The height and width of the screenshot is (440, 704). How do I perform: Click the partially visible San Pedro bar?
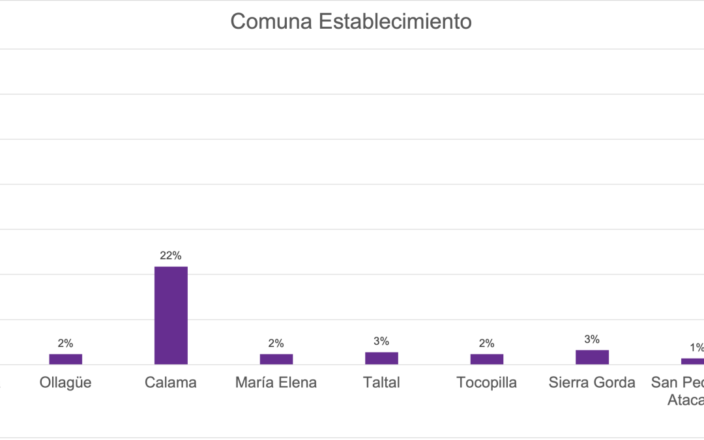pos(692,361)
